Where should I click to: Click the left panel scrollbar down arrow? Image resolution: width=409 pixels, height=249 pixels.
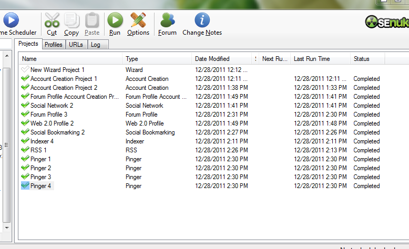(x=7, y=227)
